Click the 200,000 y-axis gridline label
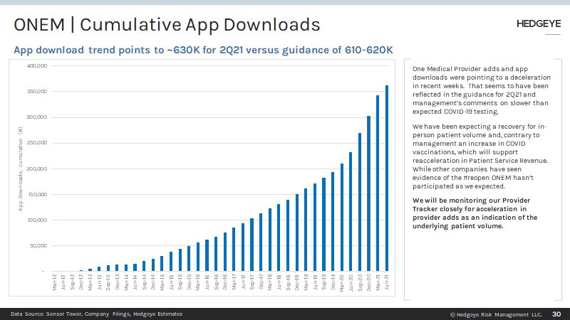 (x=36, y=169)
